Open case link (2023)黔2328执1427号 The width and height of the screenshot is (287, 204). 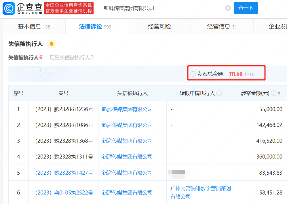tap(64, 173)
